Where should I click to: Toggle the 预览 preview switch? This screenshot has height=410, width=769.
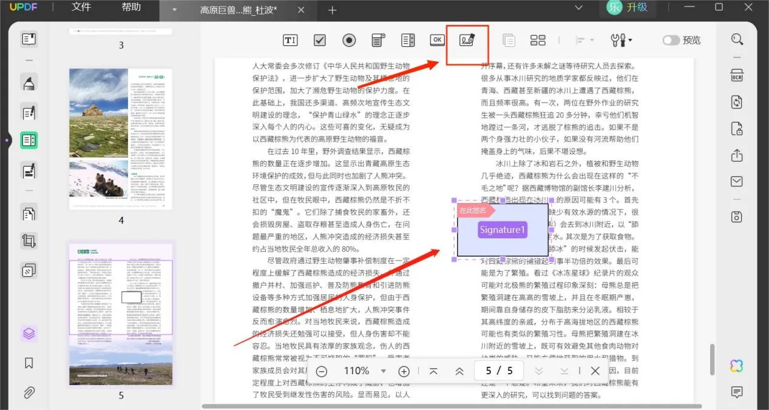pyautogui.click(x=671, y=40)
